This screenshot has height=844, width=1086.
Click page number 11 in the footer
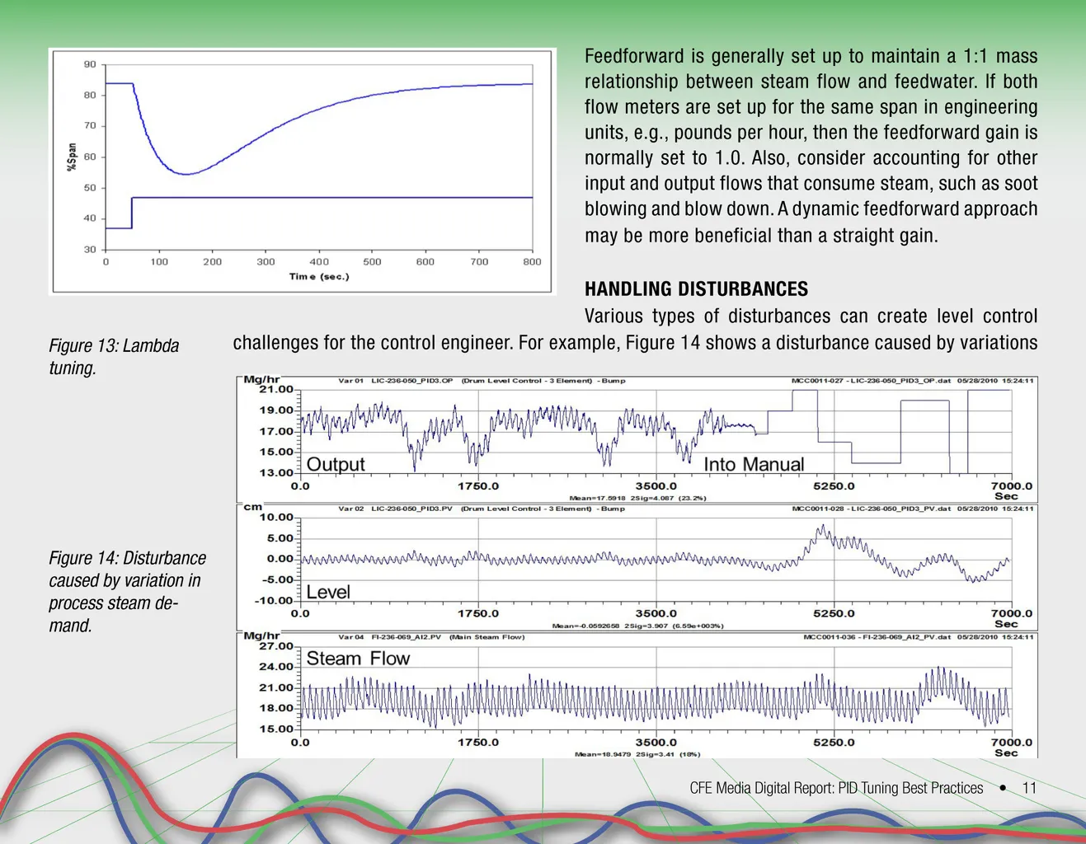1029,788
